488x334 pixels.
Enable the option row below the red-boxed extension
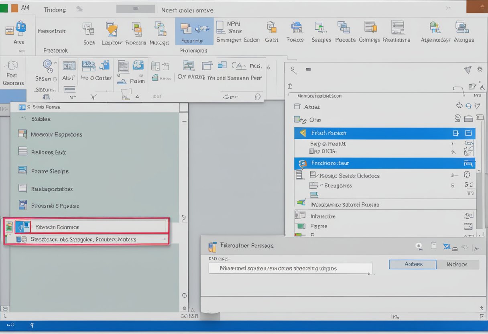click(88, 239)
